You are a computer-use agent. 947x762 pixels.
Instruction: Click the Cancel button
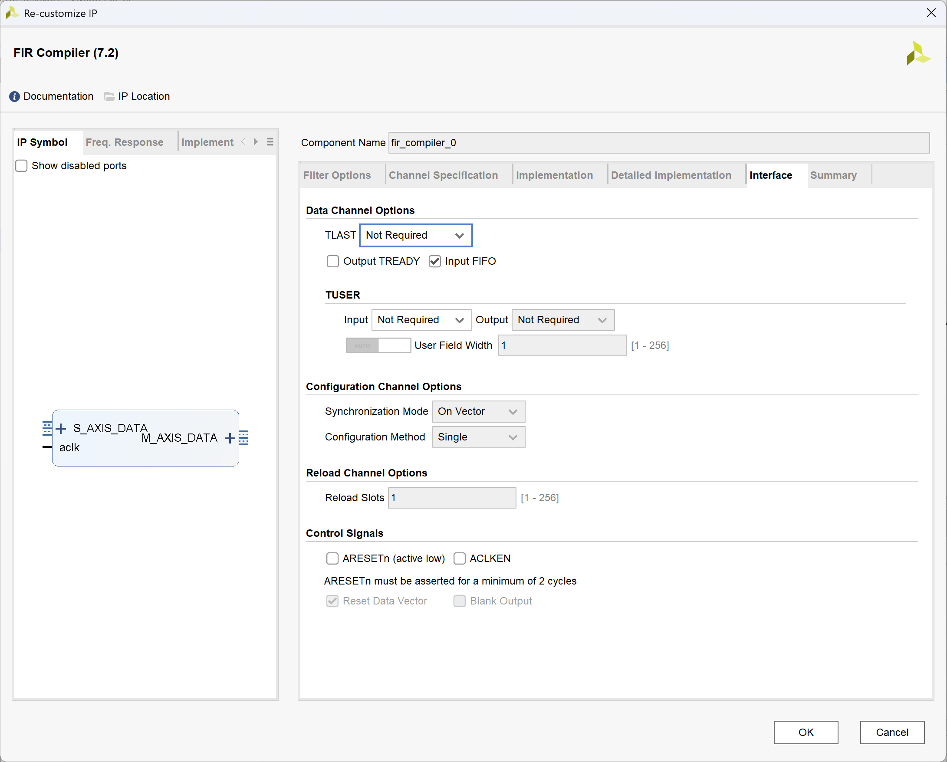pyautogui.click(x=891, y=732)
